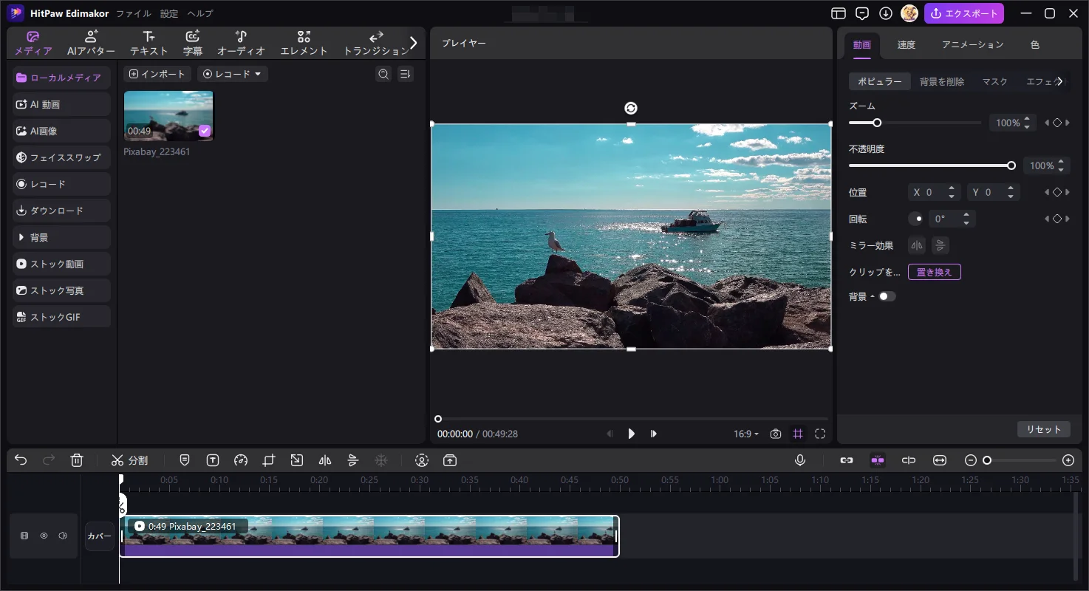
Task: Toggle the 背景 switch in properties panel
Action: click(x=887, y=296)
